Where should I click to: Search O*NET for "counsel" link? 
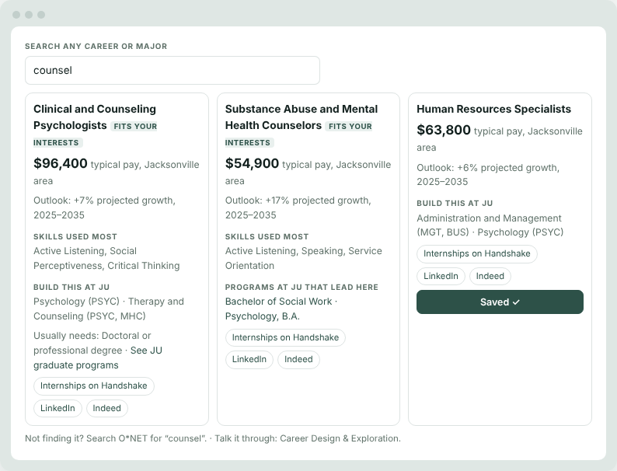146,438
